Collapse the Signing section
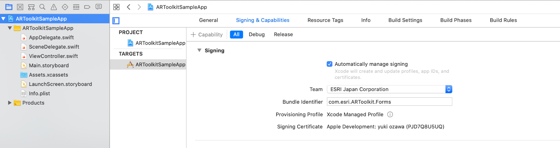 [199, 50]
